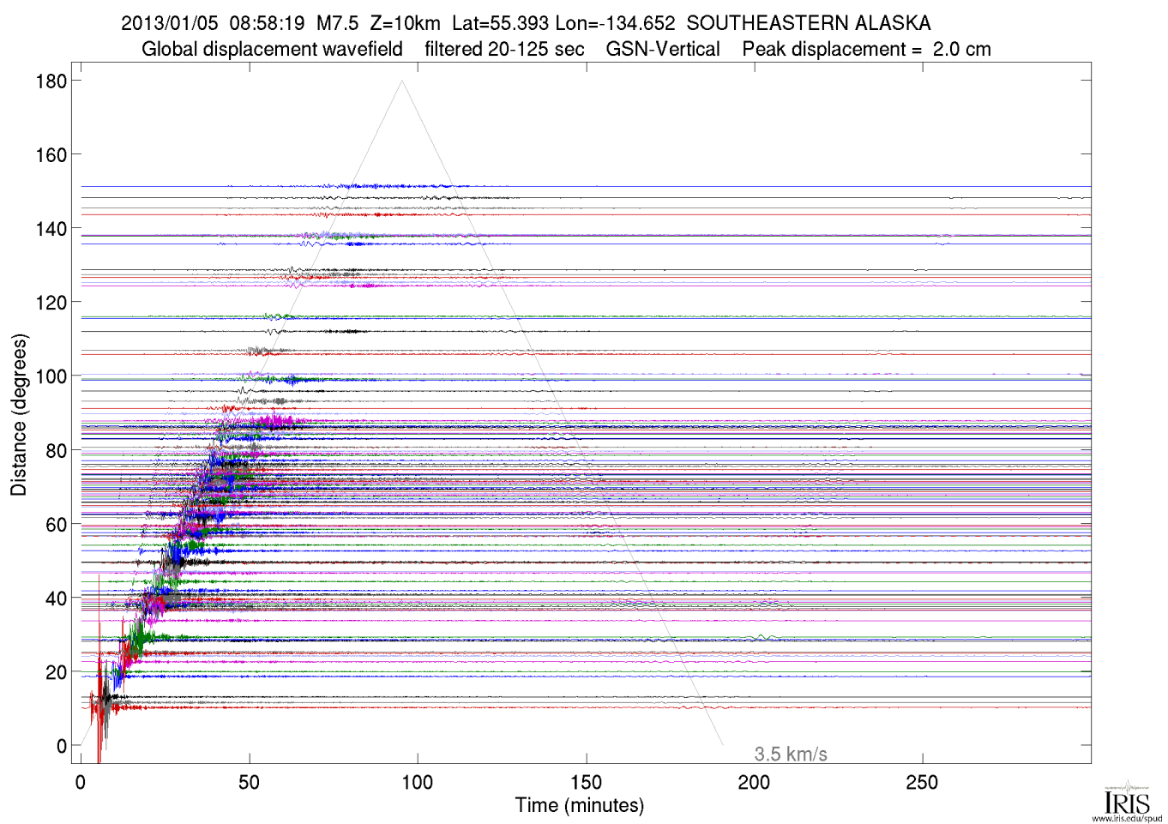Click the GSN-Vertical label
The height and width of the screenshot is (824, 1168).
pyautogui.click(x=663, y=50)
